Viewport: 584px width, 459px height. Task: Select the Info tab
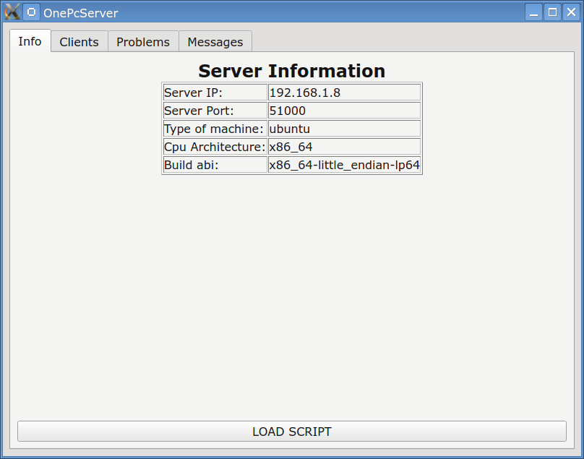30,42
